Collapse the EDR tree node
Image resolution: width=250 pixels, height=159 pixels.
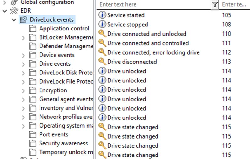click(5, 11)
